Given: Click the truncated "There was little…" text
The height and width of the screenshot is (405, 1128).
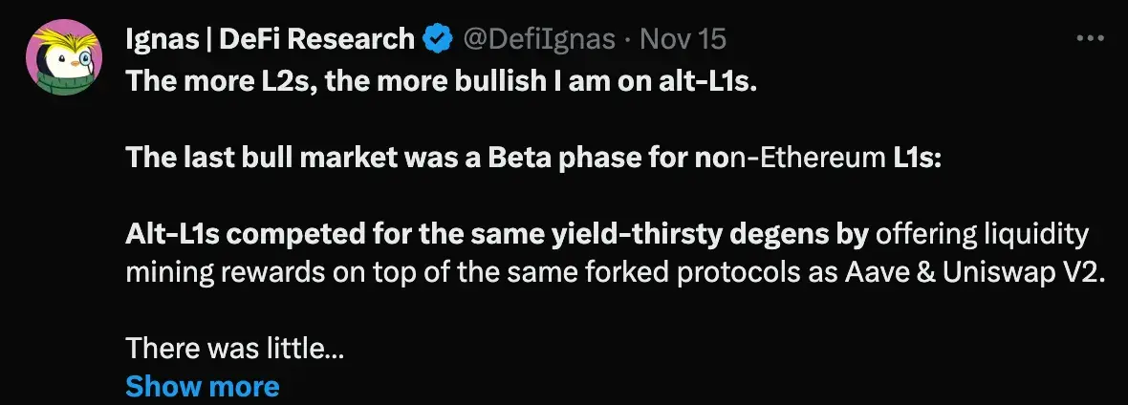Looking at the screenshot, I should pyautogui.click(x=234, y=349).
